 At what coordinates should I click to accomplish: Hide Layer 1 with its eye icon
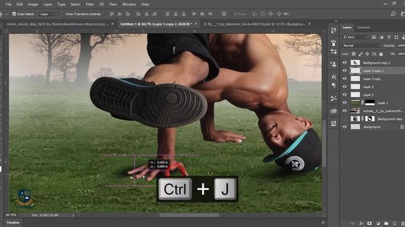[344, 103]
